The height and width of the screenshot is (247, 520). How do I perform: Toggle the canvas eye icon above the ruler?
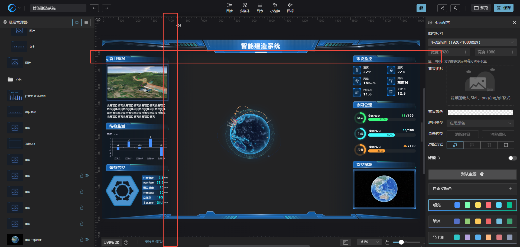(x=98, y=20)
